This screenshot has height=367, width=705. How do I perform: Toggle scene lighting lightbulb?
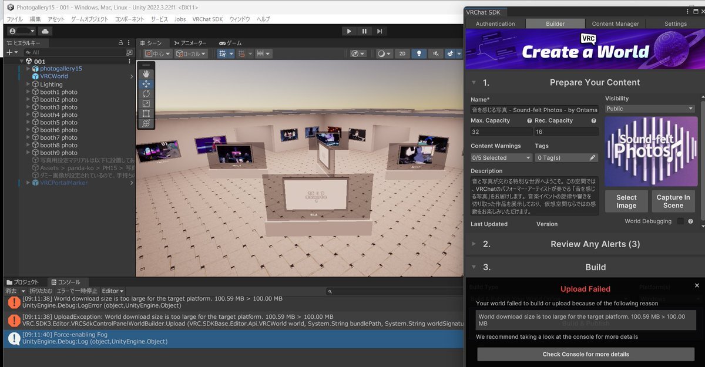pos(418,53)
